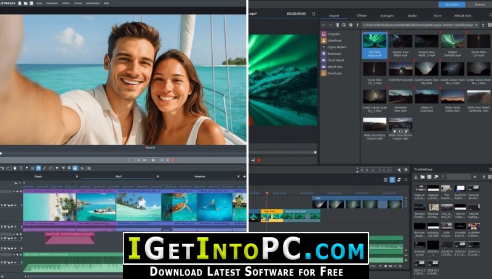The height and width of the screenshot is (279, 492).
Task: Select Valley Of Gods.mp4 thumbnail
Action: coord(426,97)
